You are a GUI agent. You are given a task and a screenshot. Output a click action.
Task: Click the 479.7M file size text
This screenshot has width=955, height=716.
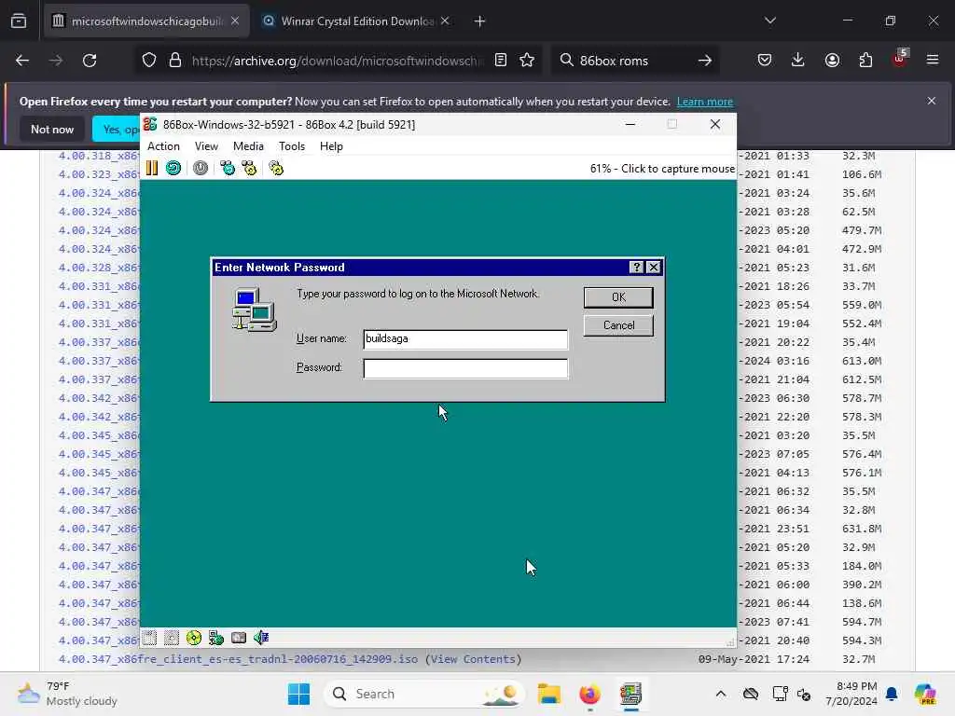tap(861, 230)
